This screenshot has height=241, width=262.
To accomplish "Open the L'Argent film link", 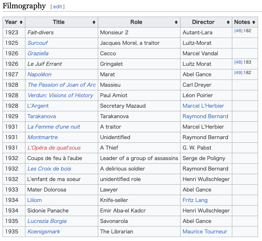I will tap(38, 106).
